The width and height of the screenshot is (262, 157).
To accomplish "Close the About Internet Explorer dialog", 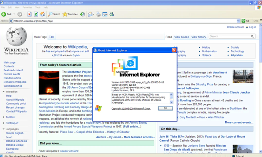I will click(x=174, y=50).
